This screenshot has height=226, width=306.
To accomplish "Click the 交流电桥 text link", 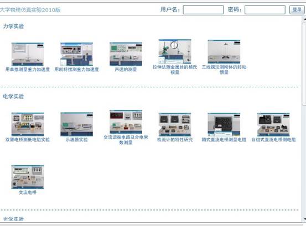I will pyautogui.click(x=28, y=192).
